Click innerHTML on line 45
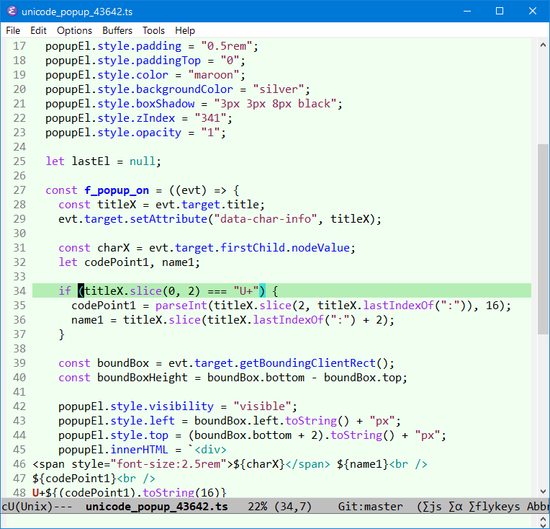 point(139,450)
